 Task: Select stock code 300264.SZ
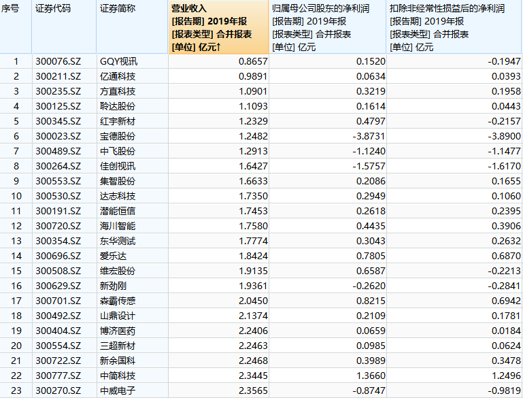click(58, 166)
